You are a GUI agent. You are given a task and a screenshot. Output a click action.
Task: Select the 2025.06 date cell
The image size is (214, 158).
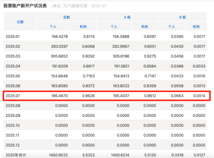13,86
